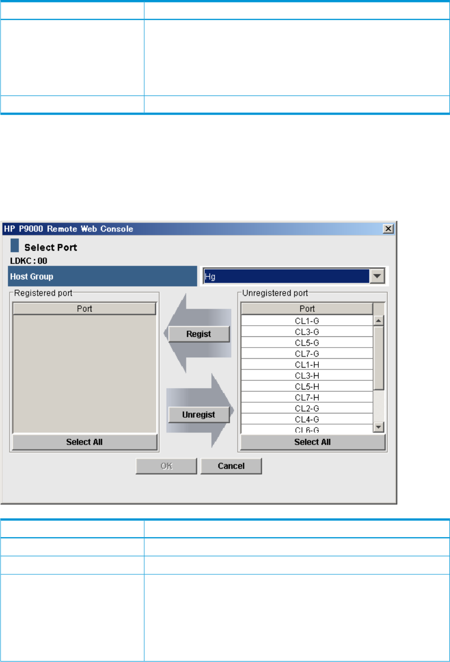Select All registered ports
450x662 pixels.
click(84, 442)
